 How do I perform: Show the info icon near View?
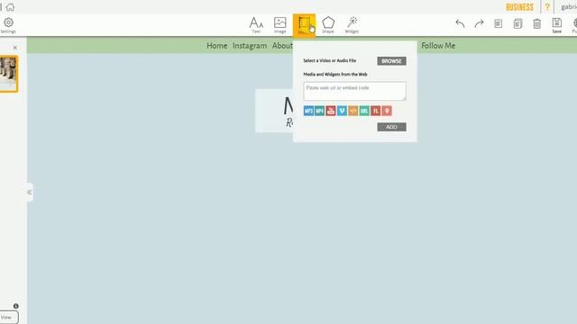click(x=16, y=306)
